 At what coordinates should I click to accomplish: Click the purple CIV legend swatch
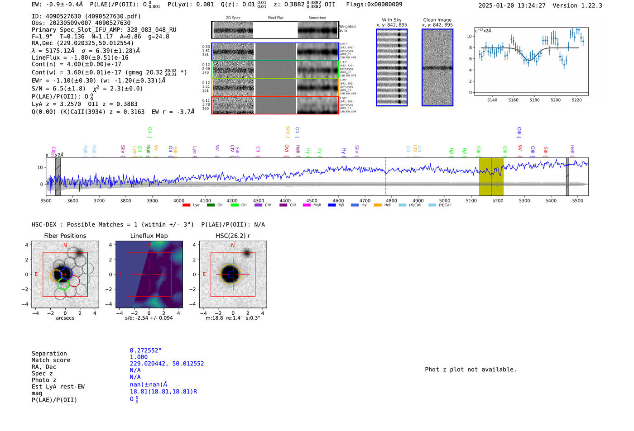[x=259, y=205]
